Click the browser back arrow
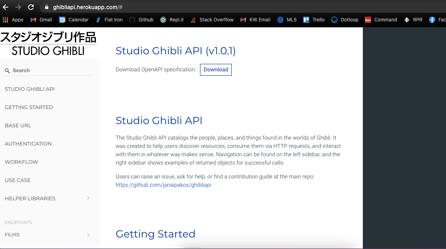This screenshot has width=446, height=249. click(6, 7)
